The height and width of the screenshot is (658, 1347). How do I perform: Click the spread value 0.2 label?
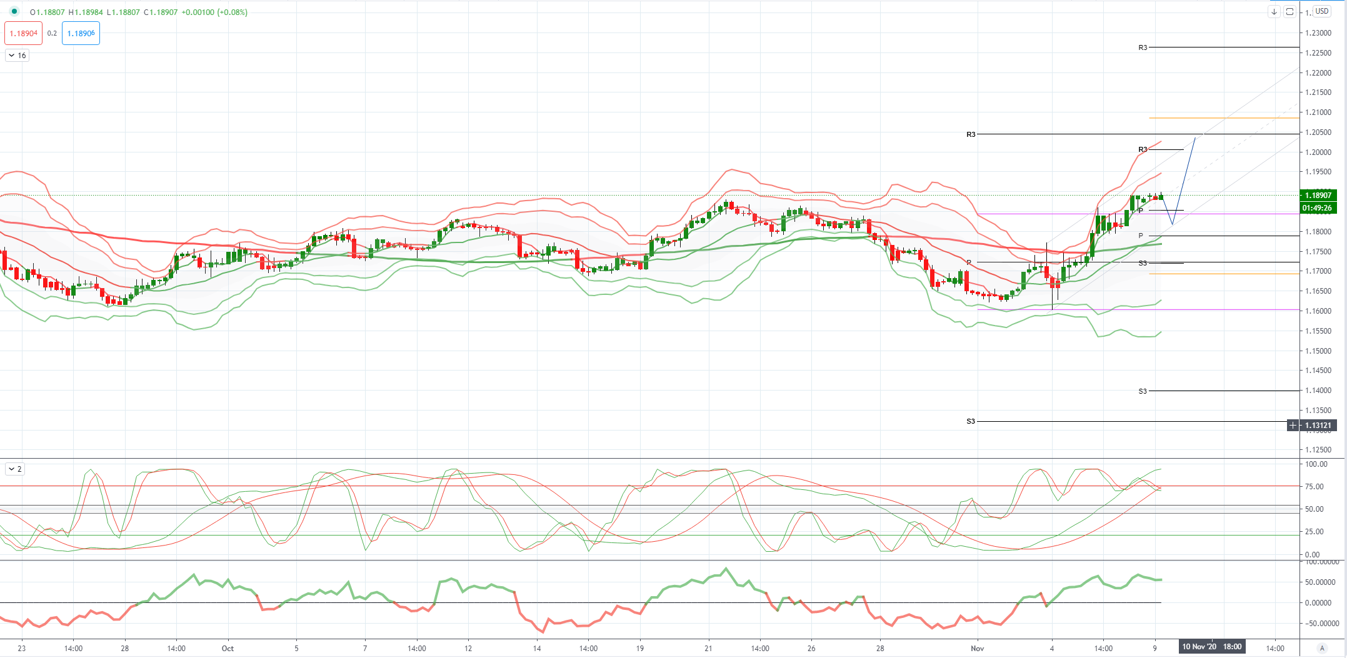(52, 33)
